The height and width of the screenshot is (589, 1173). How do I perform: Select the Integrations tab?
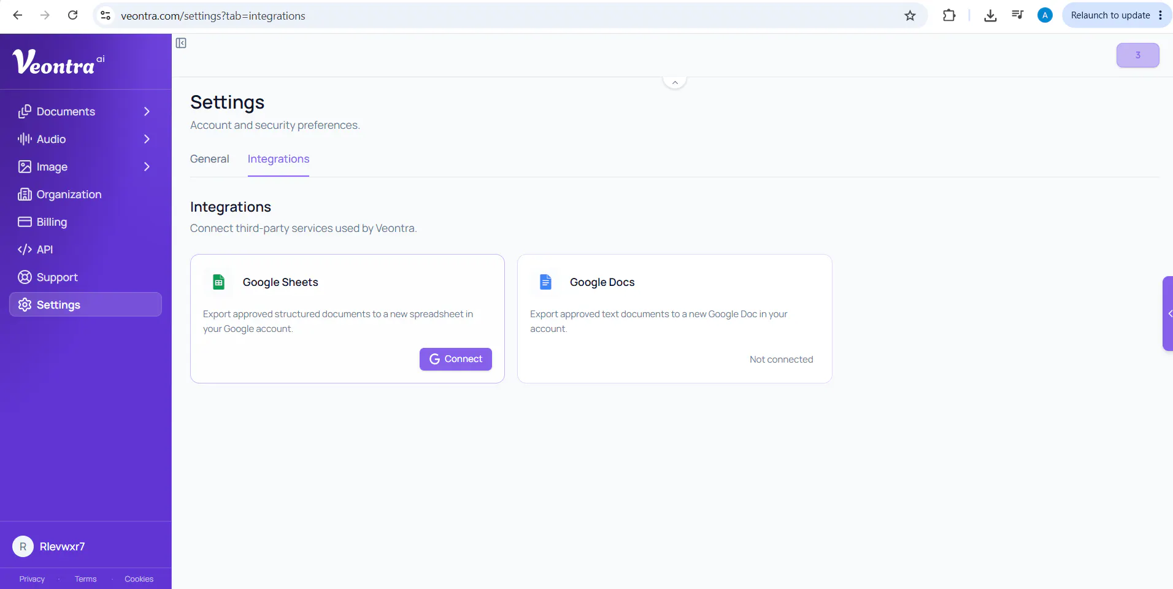pos(279,159)
